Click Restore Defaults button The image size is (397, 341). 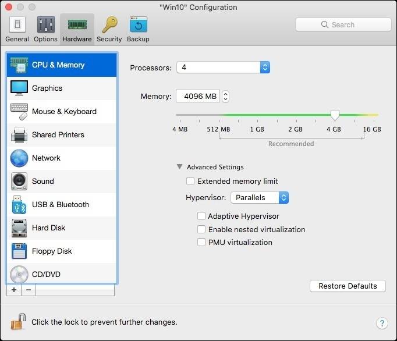(348, 286)
